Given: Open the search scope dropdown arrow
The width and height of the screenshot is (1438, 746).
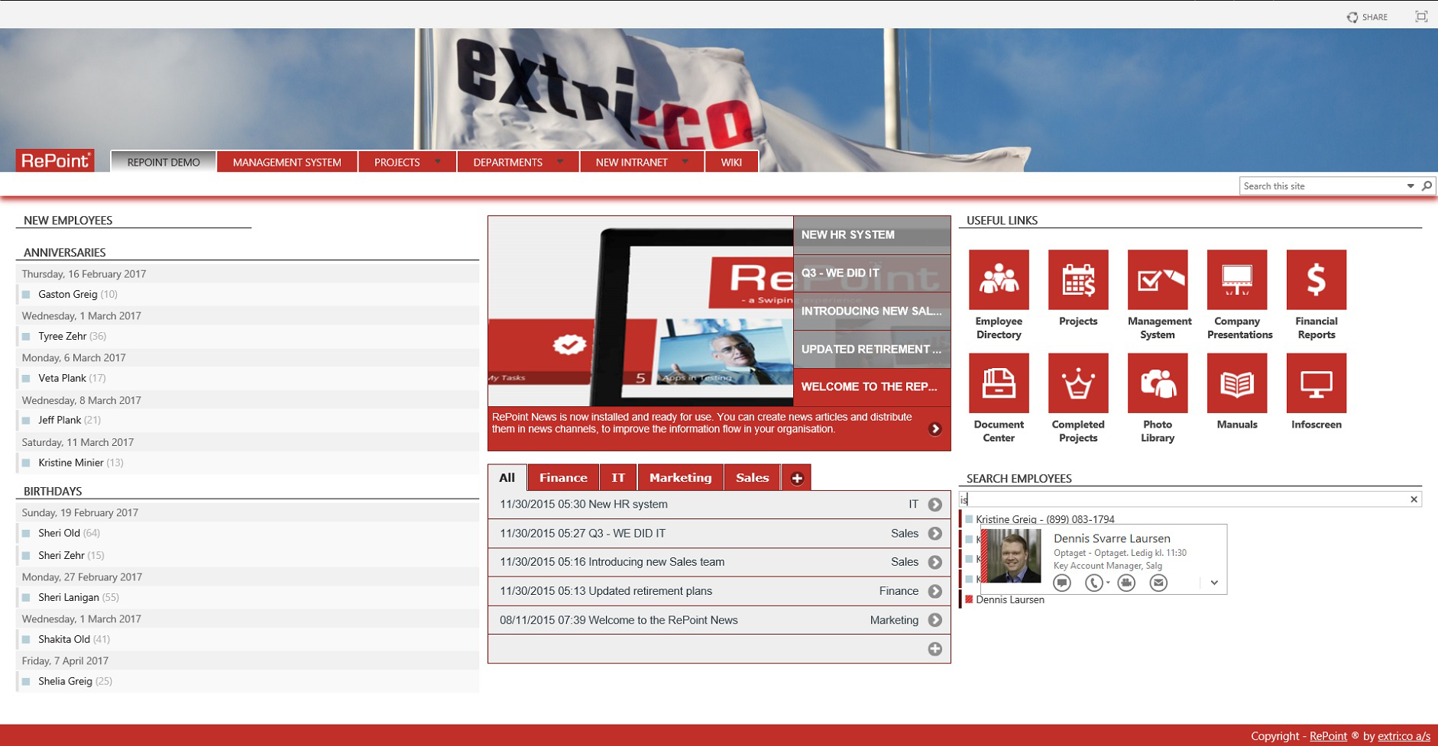Looking at the screenshot, I should coord(1410,186).
